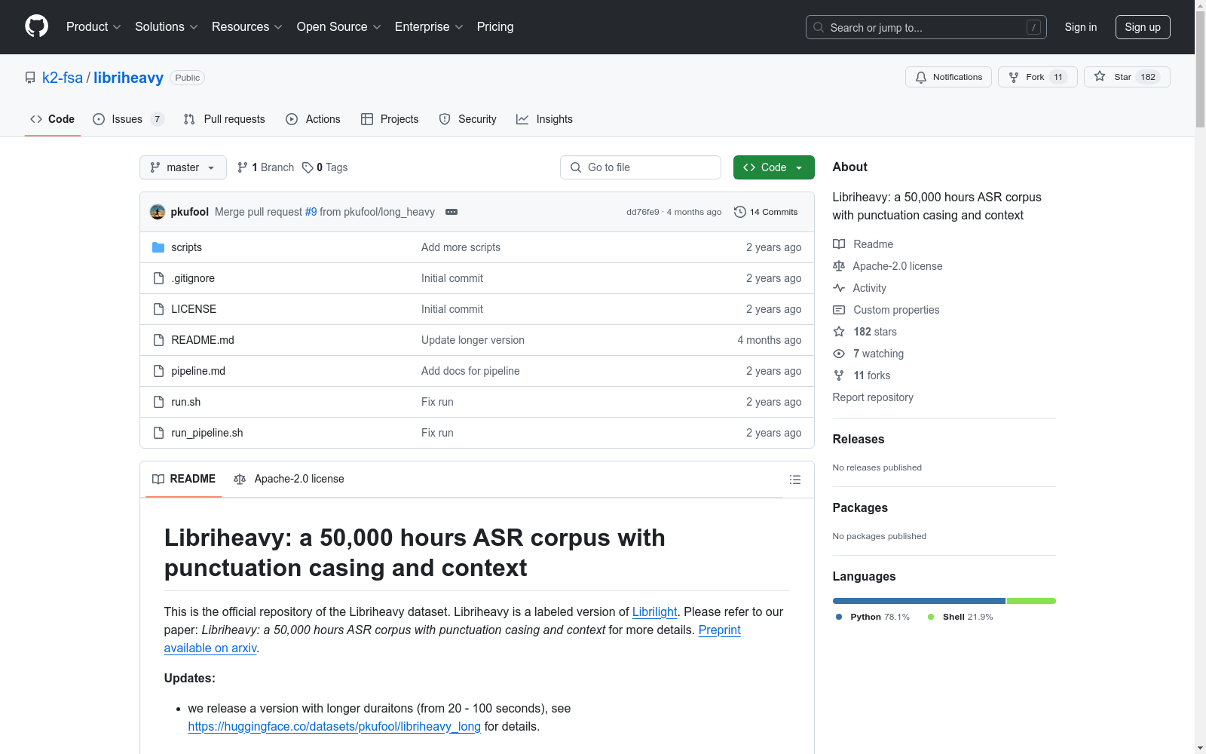Click the license scale icon in About
Image resolution: width=1206 pixels, height=754 pixels.
click(839, 266)
